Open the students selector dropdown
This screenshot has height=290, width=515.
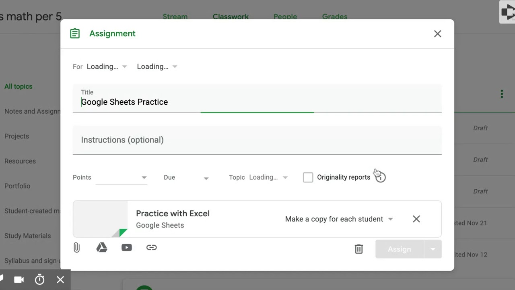(157, 66)
